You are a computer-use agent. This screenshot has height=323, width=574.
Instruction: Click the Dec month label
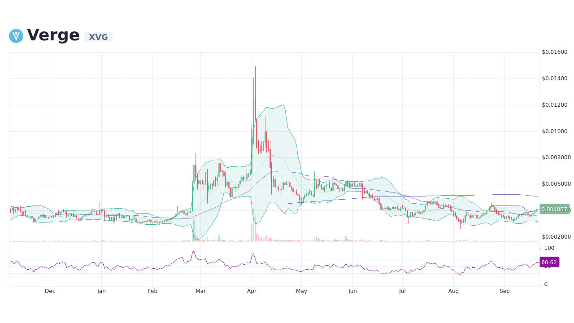(x=50, y=291)
